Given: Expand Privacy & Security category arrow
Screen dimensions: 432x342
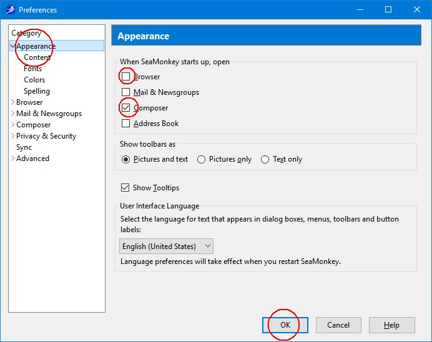Looking at the screenshot, I should click(x=12, y=136).
